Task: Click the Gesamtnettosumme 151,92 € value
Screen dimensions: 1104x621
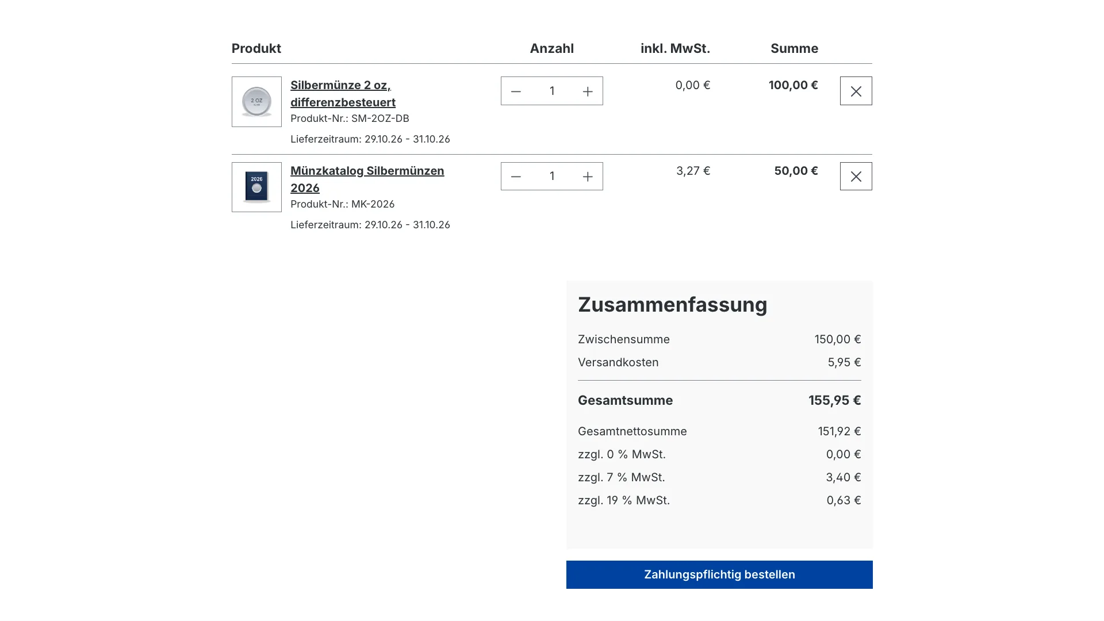Action: [x=839, y=431]
